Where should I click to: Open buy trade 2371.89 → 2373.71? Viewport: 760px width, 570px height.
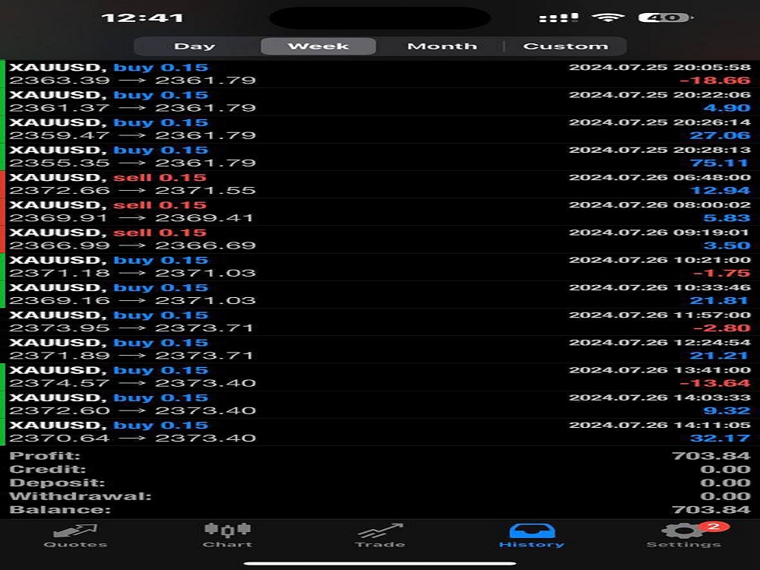coord(380,350)
